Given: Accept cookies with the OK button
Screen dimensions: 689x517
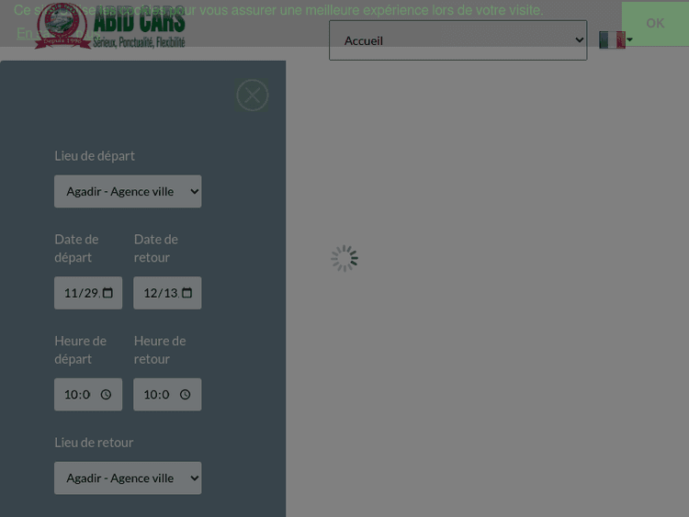Looking at the screenshot, I should [x=655, y=23].
